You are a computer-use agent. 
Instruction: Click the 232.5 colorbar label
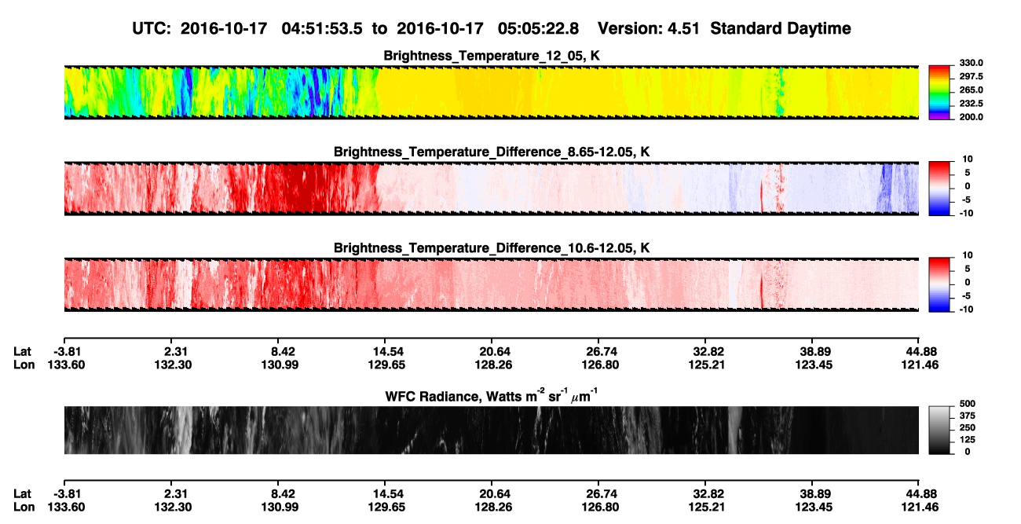click(971, 104)
